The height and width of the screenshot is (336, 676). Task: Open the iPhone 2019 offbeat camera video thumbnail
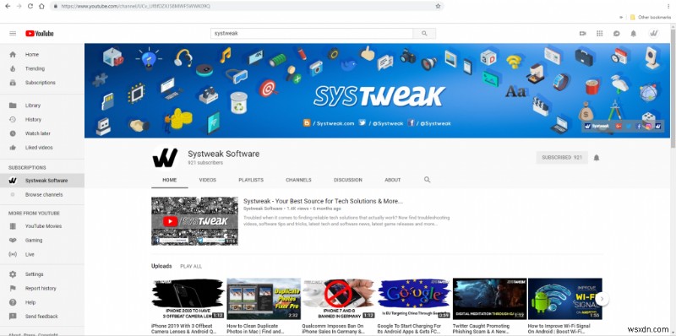click(188, 299)
